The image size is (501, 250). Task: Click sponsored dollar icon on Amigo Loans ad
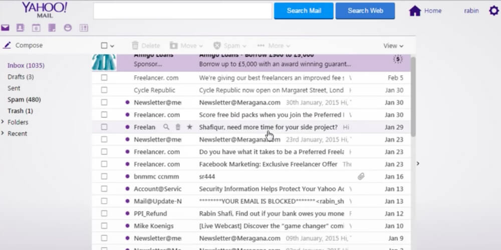[398, 59]
